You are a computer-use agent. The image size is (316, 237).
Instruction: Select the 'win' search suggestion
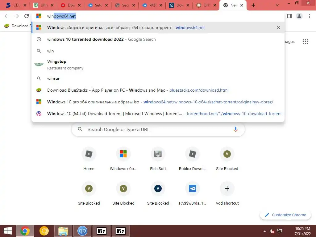pyautogui.click(x=158, y=51)
